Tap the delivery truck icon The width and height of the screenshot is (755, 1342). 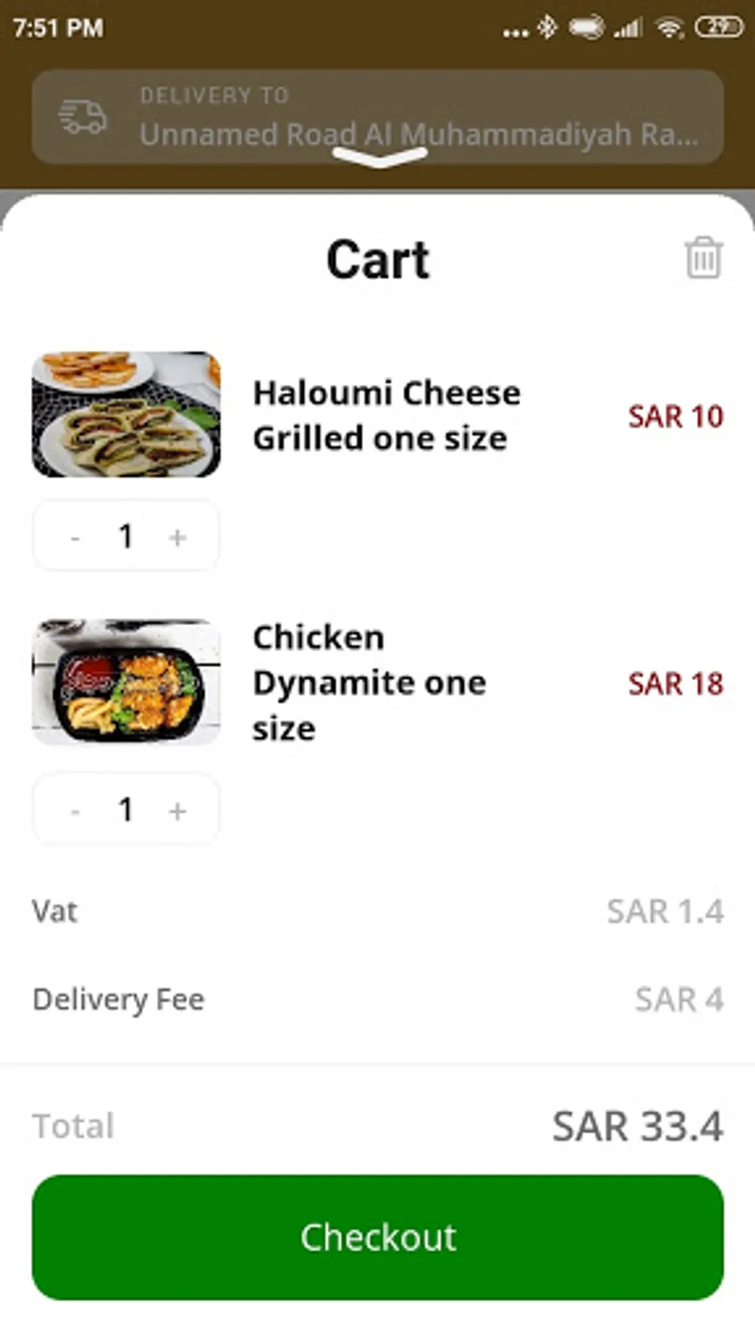(83, 117)
